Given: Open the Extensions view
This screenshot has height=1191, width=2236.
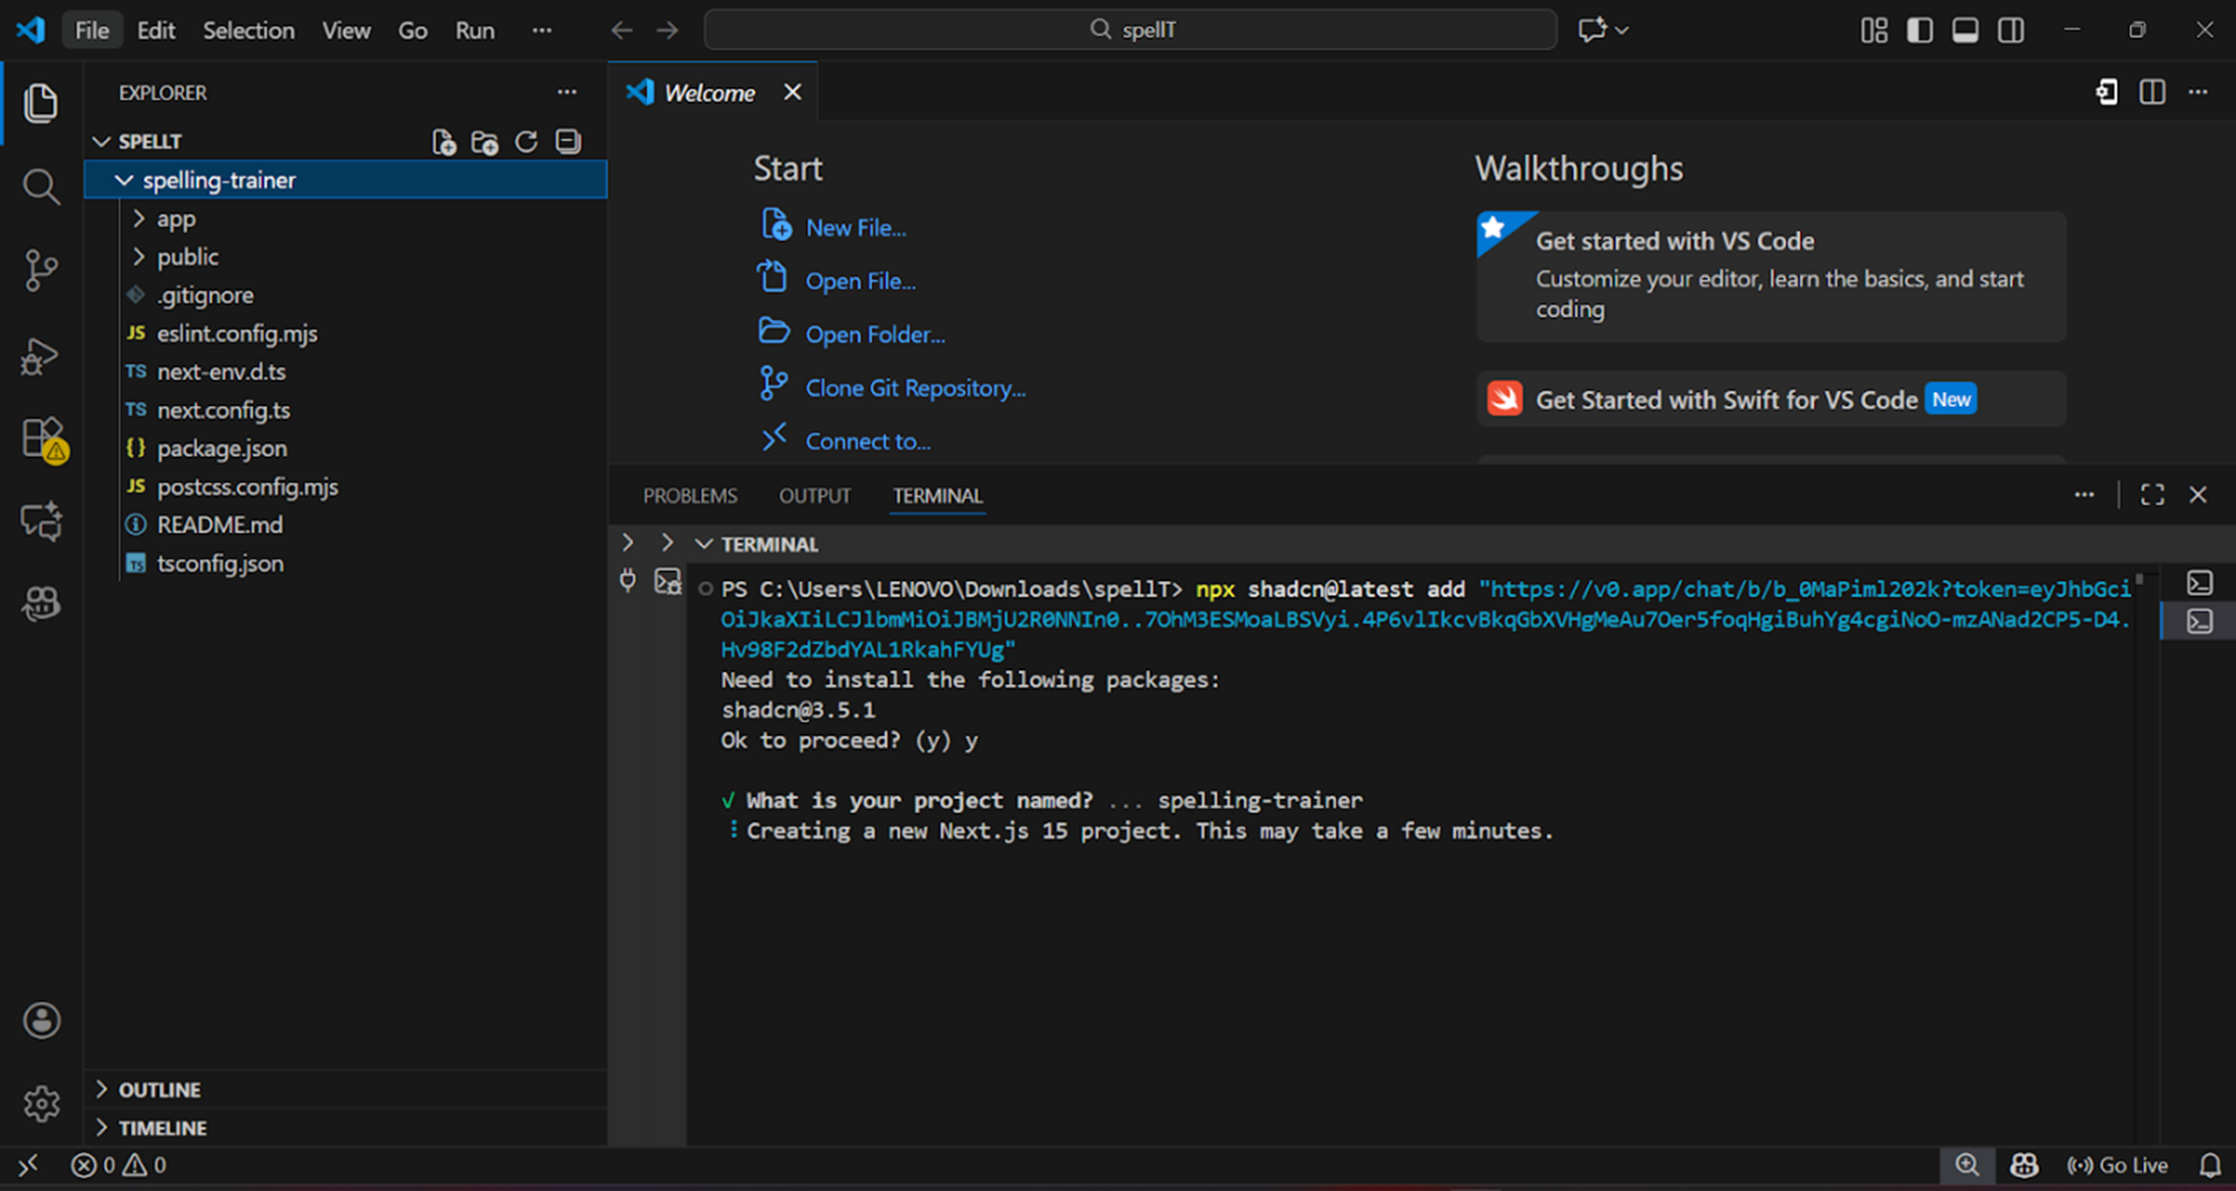Looking at the screenshot, I should click(x=40, y=438).
